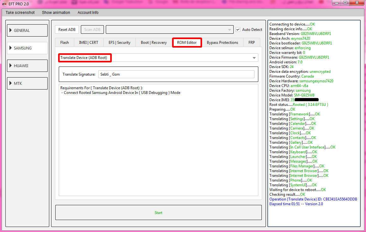Open the Take screenshot menu

tap(20, 13)
